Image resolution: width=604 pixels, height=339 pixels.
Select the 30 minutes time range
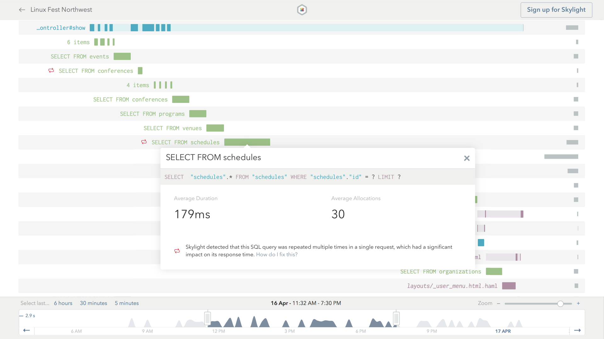93,303
